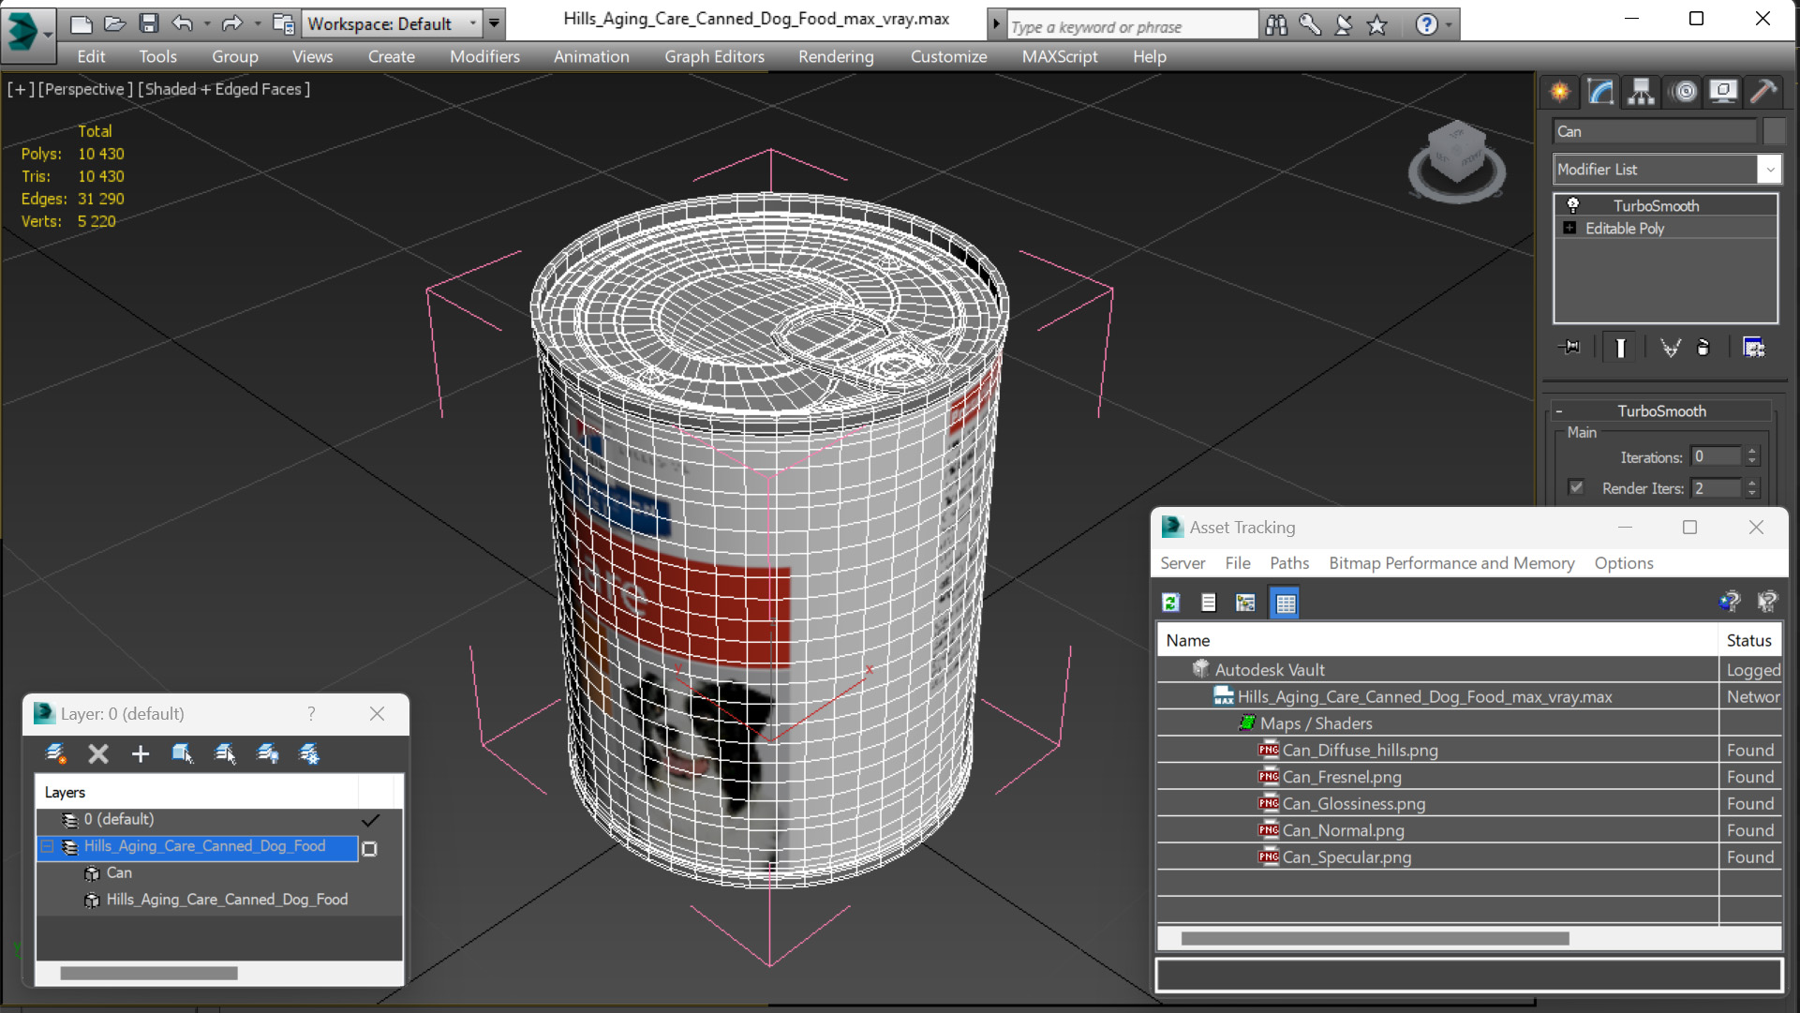
Task: Open the Rendering menu
Action: coord(835,55)
